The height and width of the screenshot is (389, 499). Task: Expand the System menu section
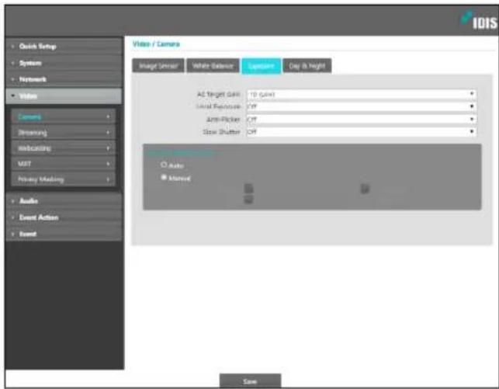click(64, 63)
